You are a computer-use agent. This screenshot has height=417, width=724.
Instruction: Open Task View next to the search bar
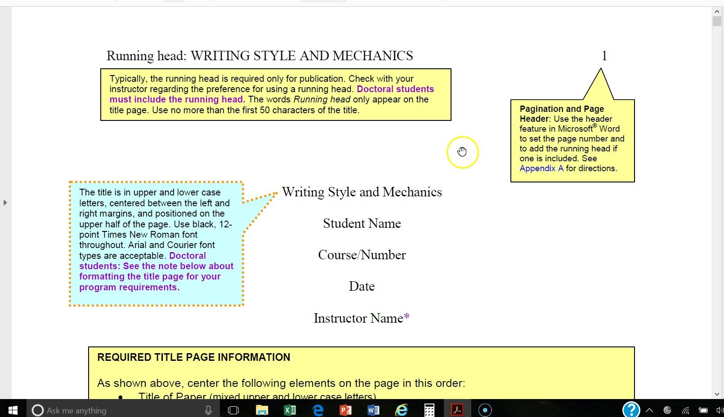(233, 409)
